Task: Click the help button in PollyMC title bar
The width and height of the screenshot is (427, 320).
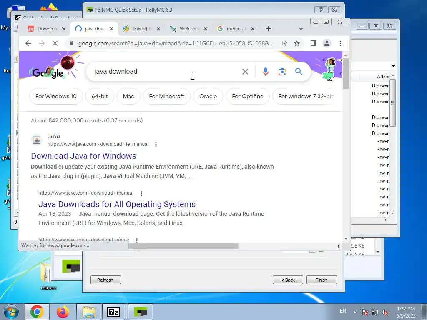Action: pos(321,10)
